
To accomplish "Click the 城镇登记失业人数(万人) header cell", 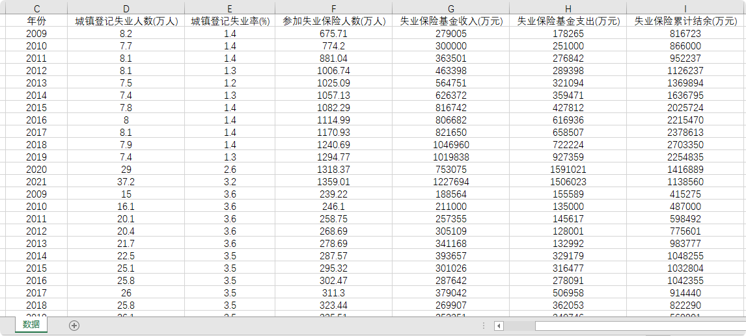I will point(126,21).
